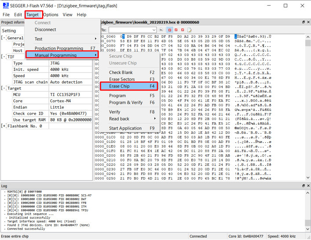Choose Erase Chip in the submenu
The height and width of the screenshot is (240, 311).
coord(129,86)
